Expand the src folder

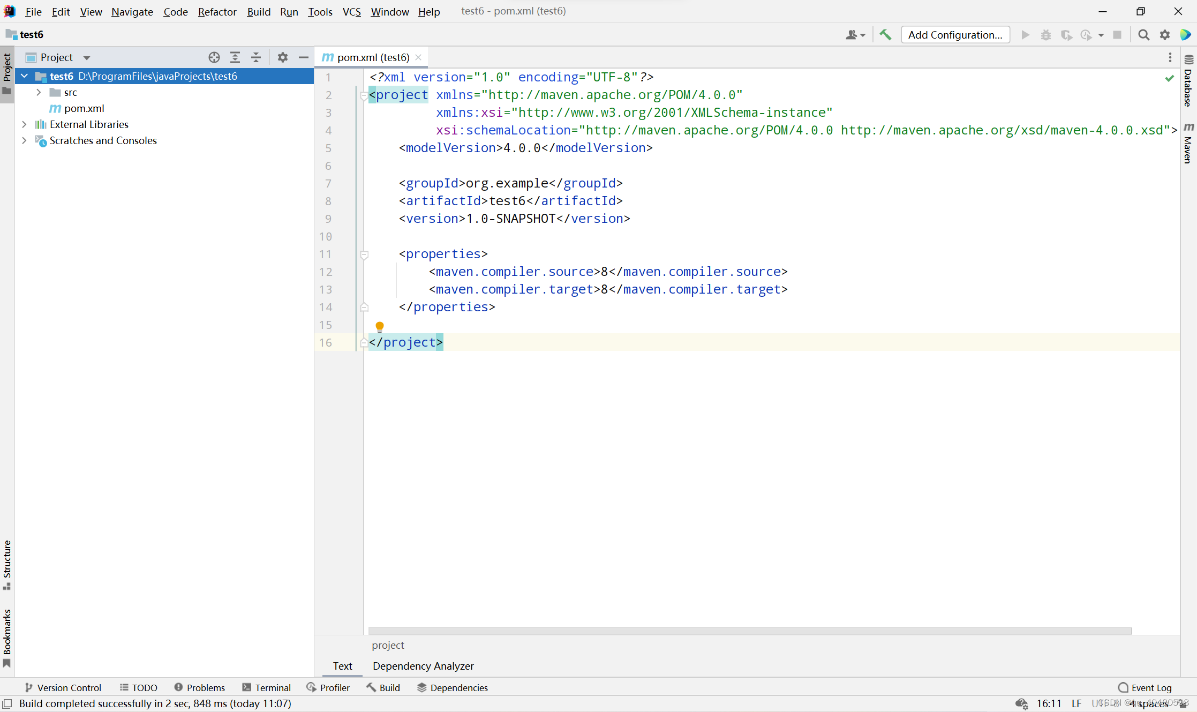pos(39,92)
